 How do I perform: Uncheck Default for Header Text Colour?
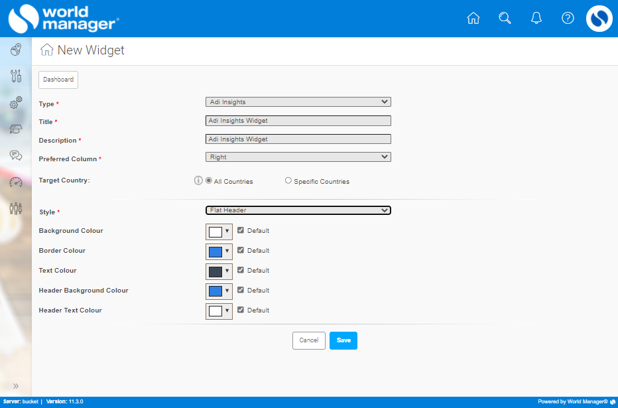coord(241,310)
